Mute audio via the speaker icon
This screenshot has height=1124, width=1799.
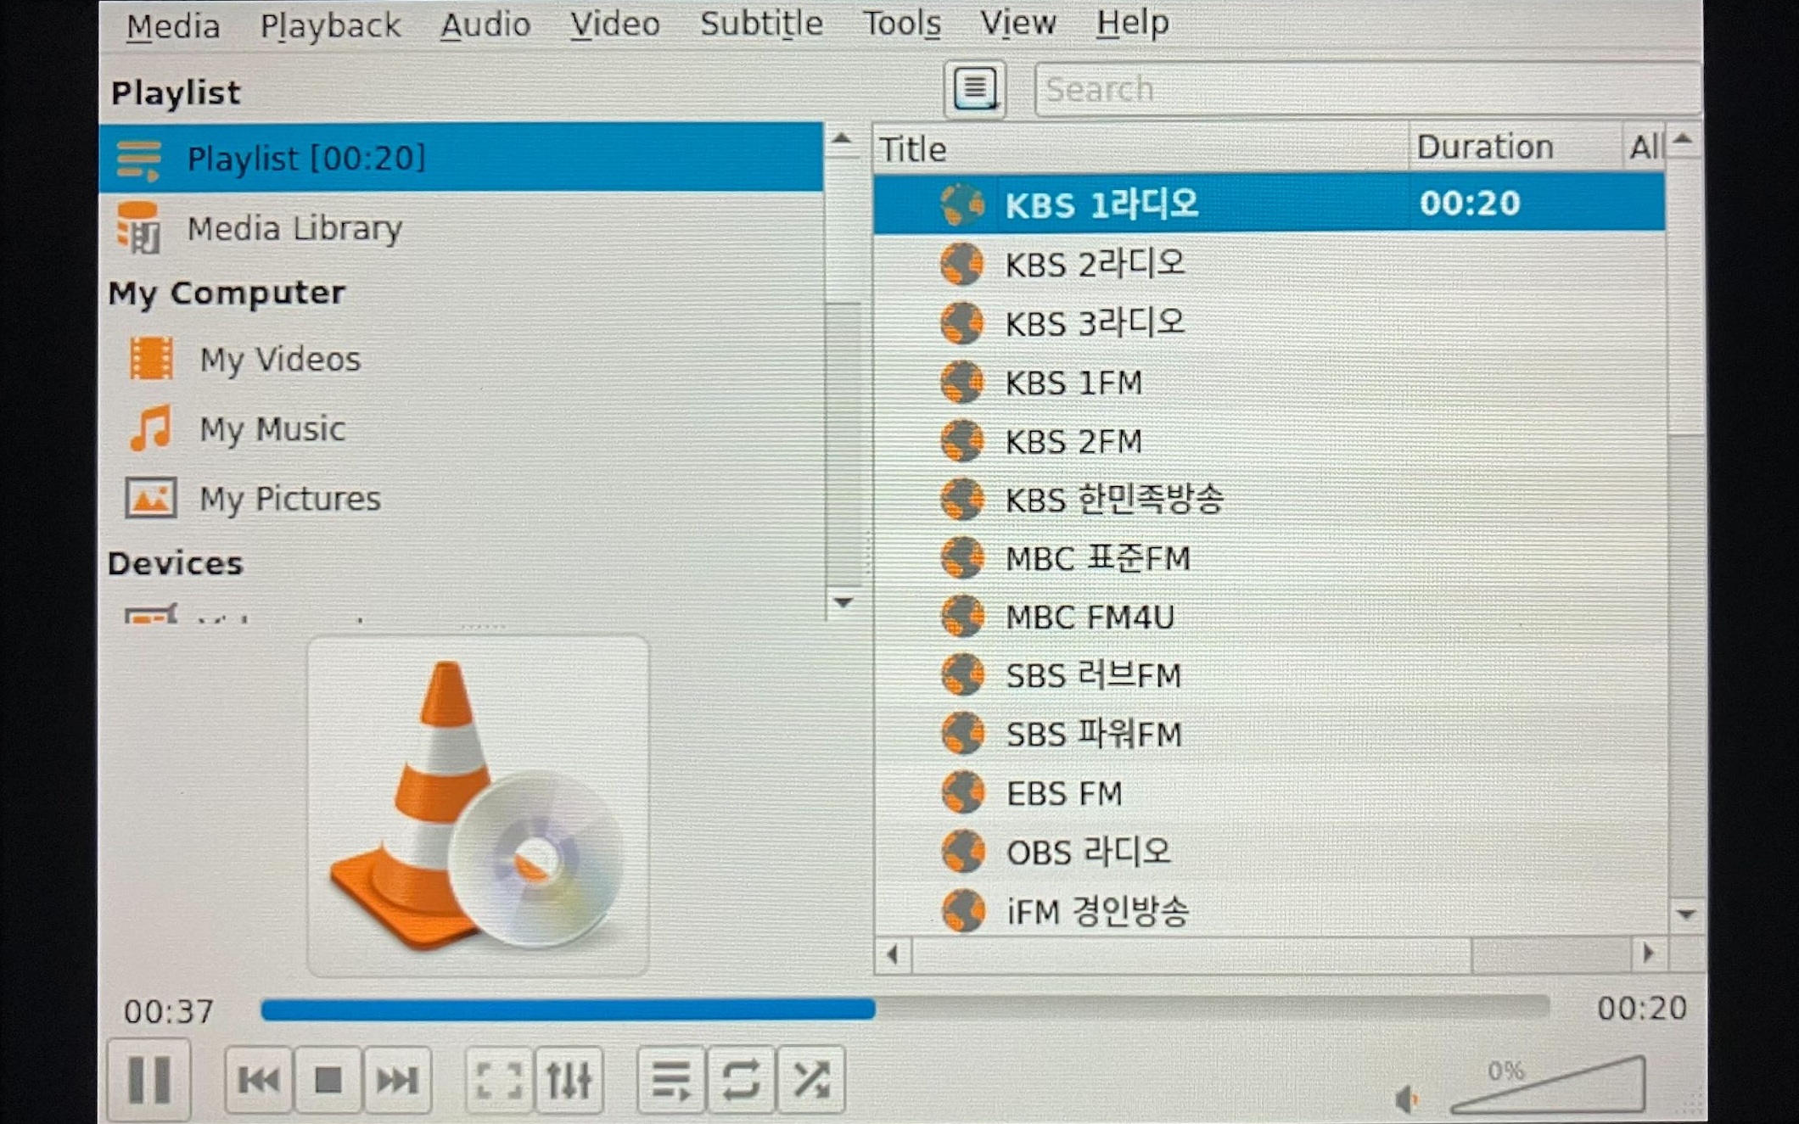(1406, 1099)
